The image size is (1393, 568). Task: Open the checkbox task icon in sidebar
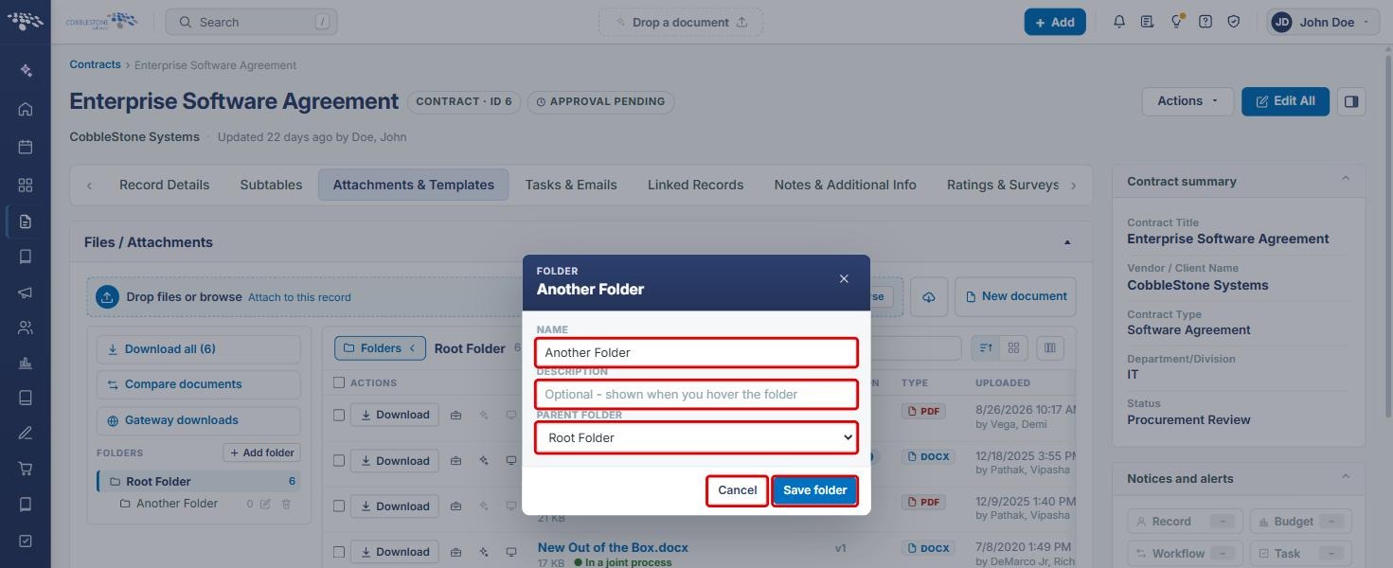[26, 541]
